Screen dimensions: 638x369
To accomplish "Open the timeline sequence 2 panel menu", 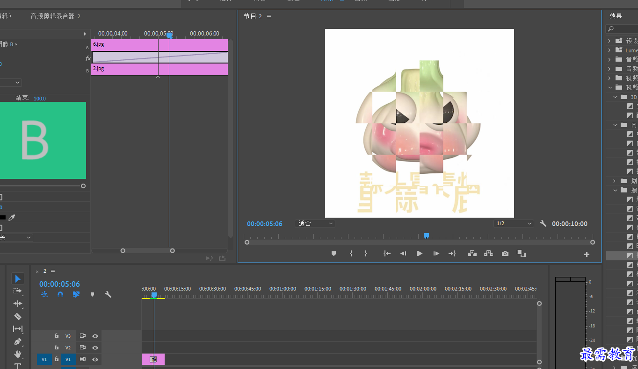I will pos(53,271).
